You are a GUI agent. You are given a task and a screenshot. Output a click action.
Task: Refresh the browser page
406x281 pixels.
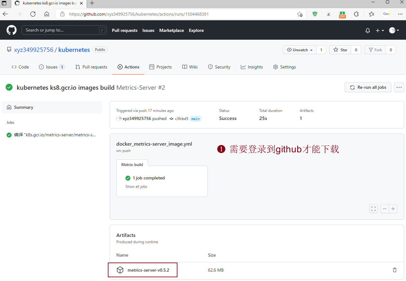click(33, 14)
